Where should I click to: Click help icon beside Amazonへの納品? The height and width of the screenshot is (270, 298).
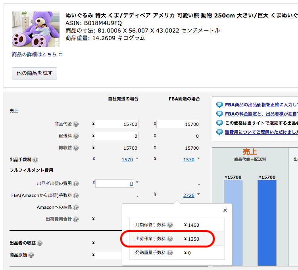pyautogui.click(x=76, y=207)
